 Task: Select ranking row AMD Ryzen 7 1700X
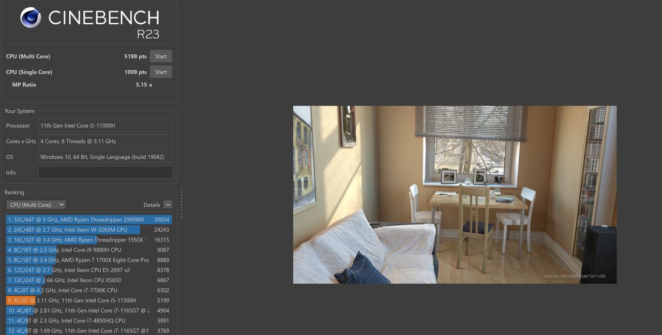coord(89,260)
